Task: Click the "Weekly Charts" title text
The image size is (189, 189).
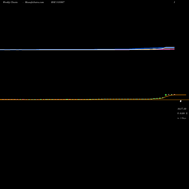Action: coord(10,2)
